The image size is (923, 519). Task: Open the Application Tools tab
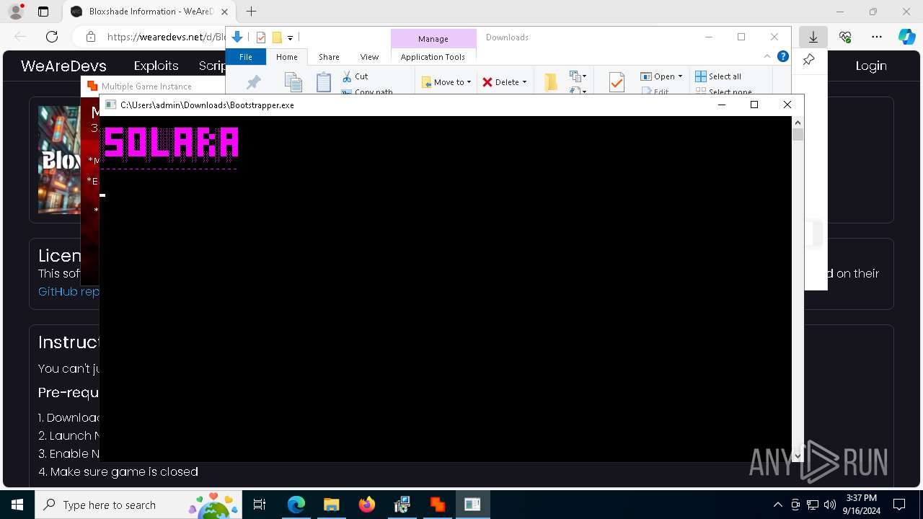point(433,57)
